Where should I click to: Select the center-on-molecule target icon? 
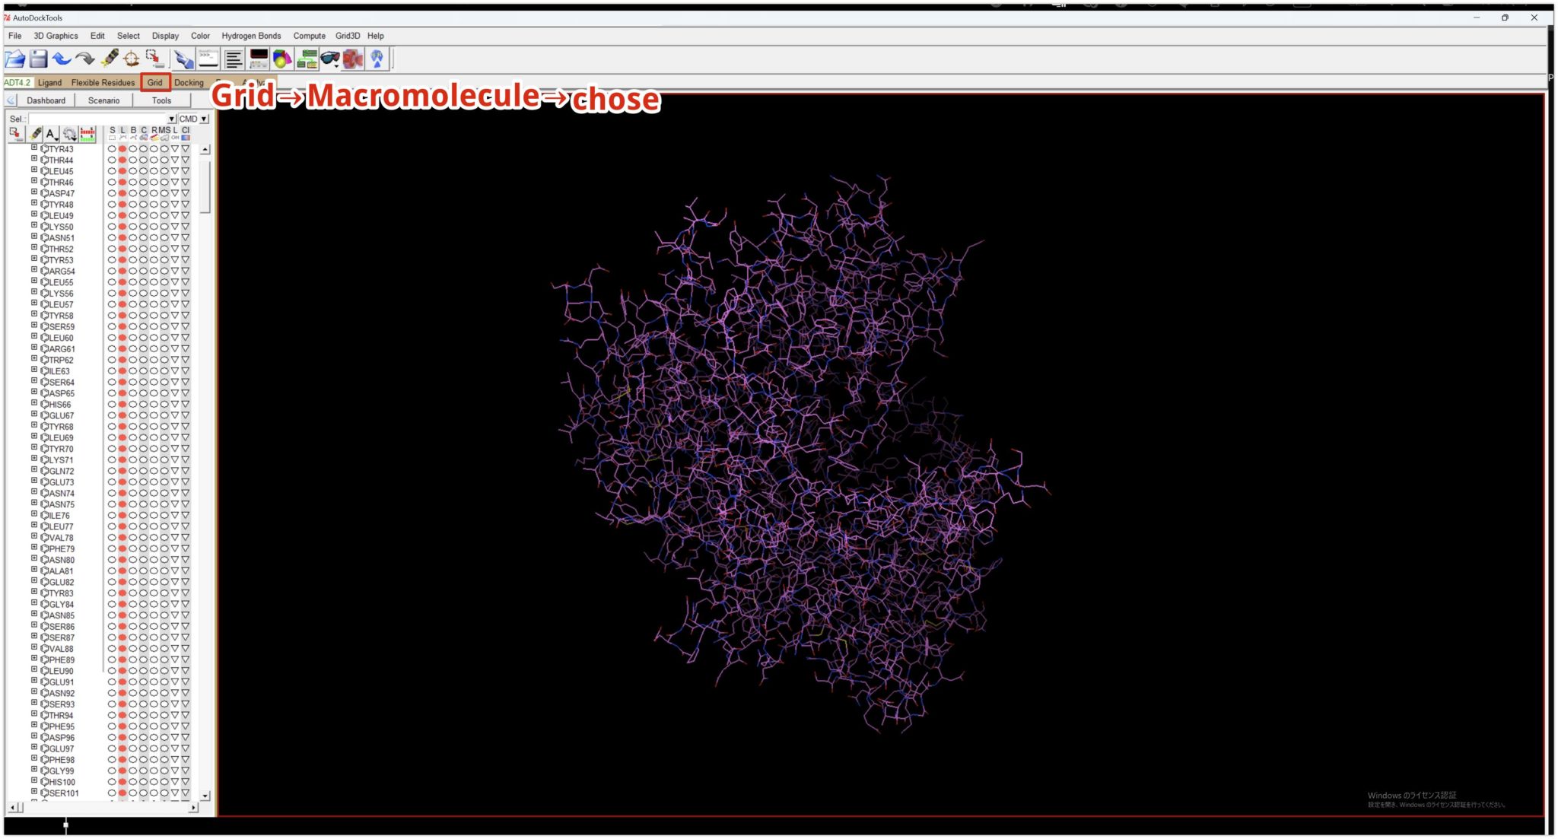pos(129,58)
